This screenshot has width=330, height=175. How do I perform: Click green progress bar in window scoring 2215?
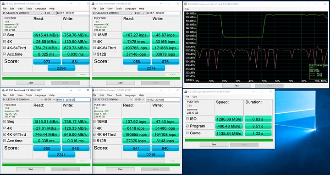pos(136,165)
